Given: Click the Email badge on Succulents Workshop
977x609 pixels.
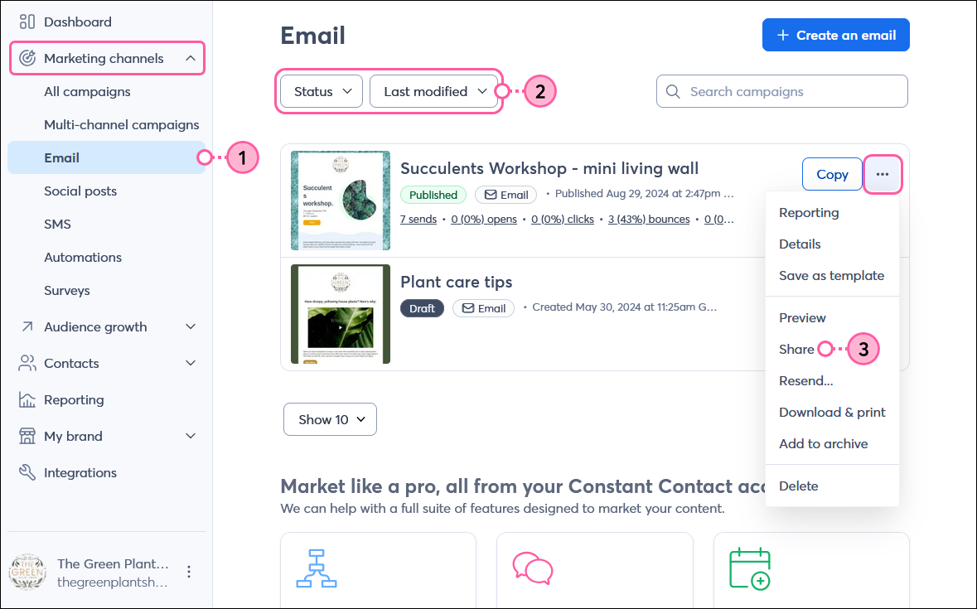Looking at the screenshot, I should pos(506,195).
